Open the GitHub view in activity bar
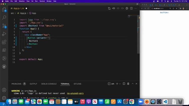 4,67
